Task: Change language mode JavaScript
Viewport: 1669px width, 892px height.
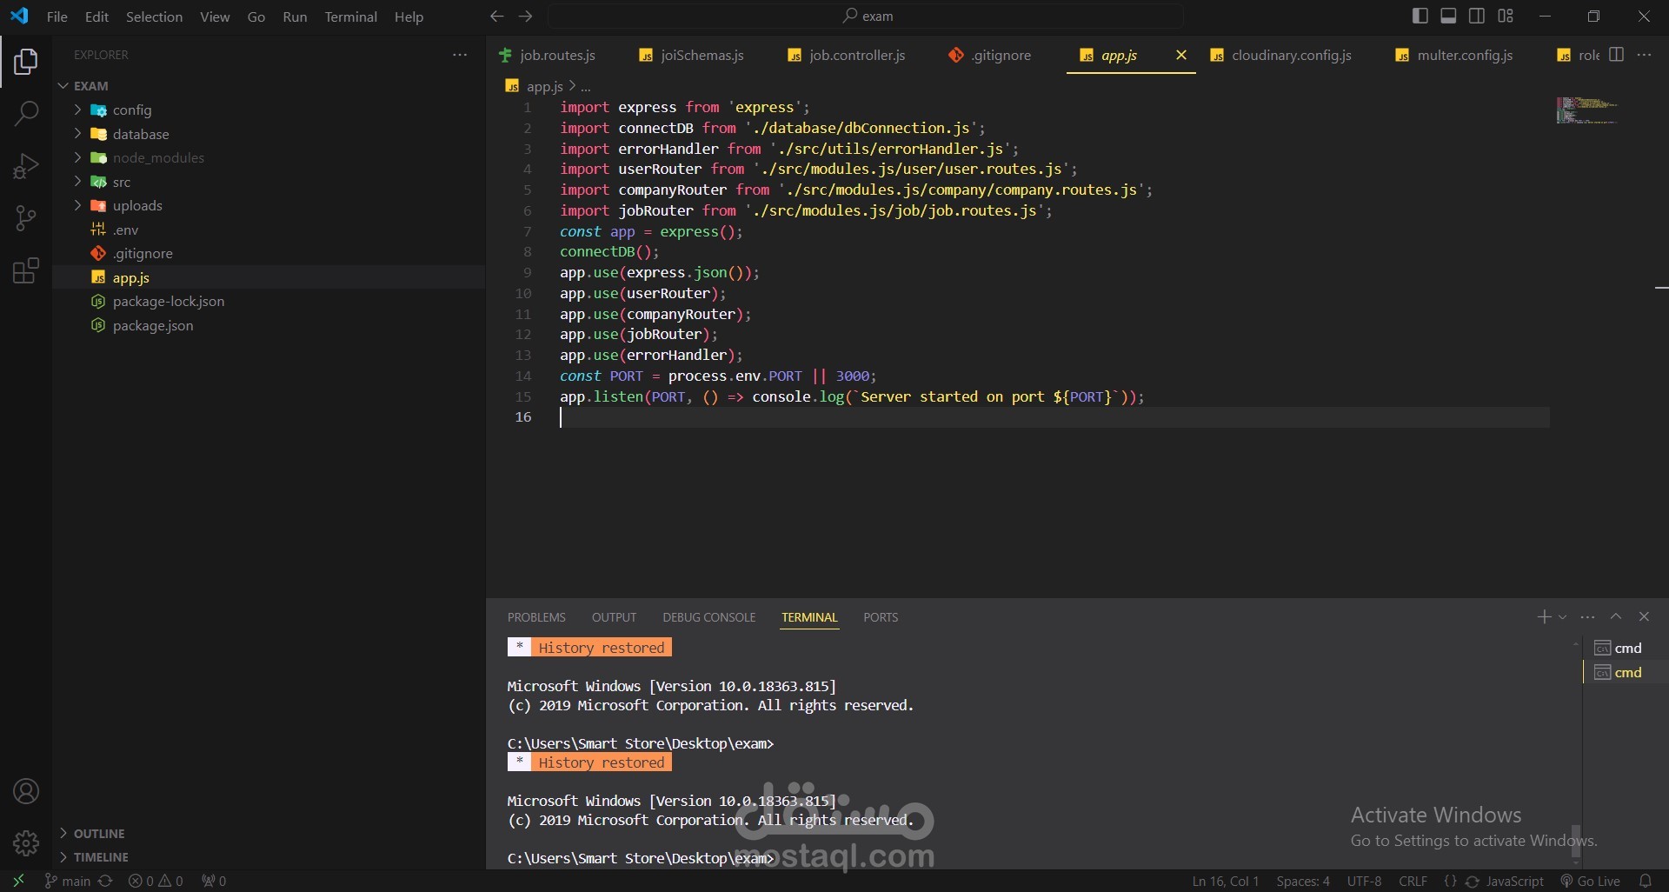Action: coord(1514,881)
